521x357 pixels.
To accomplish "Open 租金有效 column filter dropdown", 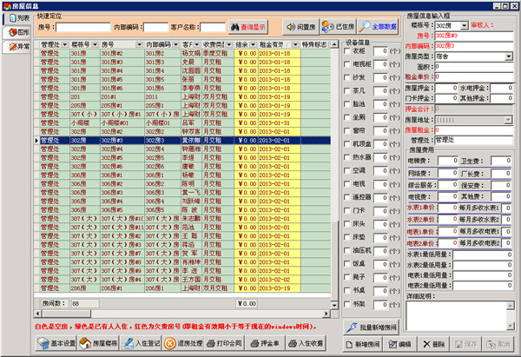I will pos(295,44).
